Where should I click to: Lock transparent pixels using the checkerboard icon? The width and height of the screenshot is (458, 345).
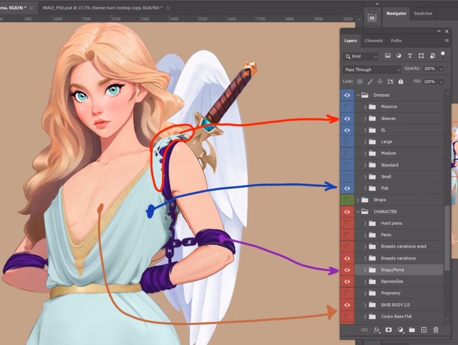tap(360, 81)
